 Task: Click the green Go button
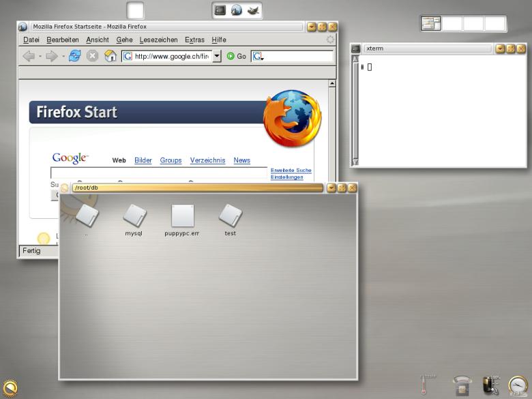pyautogui.click(x=236, y=57)
